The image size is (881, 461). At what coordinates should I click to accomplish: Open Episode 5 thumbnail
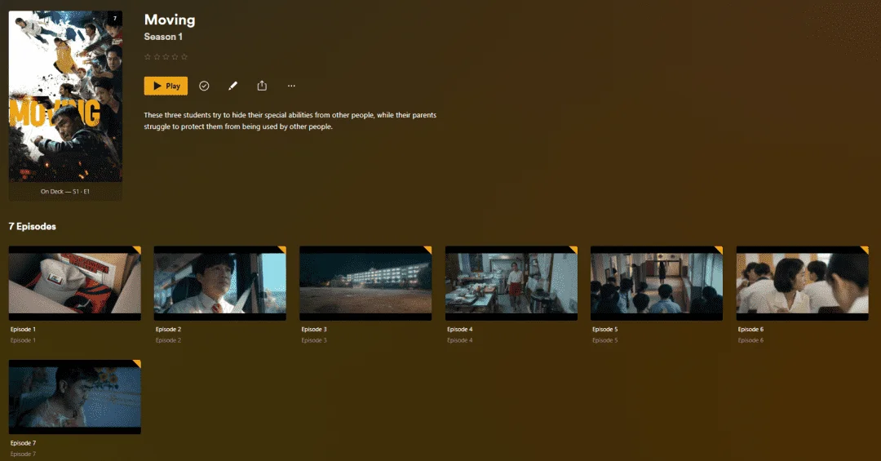click(x=657, y=283)
